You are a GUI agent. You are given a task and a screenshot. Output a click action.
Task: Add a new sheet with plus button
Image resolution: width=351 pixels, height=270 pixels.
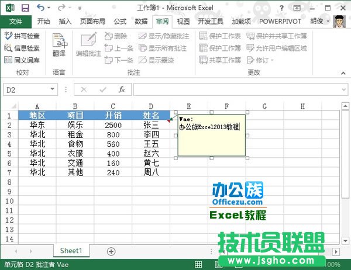pyautogui.click(x=111, y=251)
